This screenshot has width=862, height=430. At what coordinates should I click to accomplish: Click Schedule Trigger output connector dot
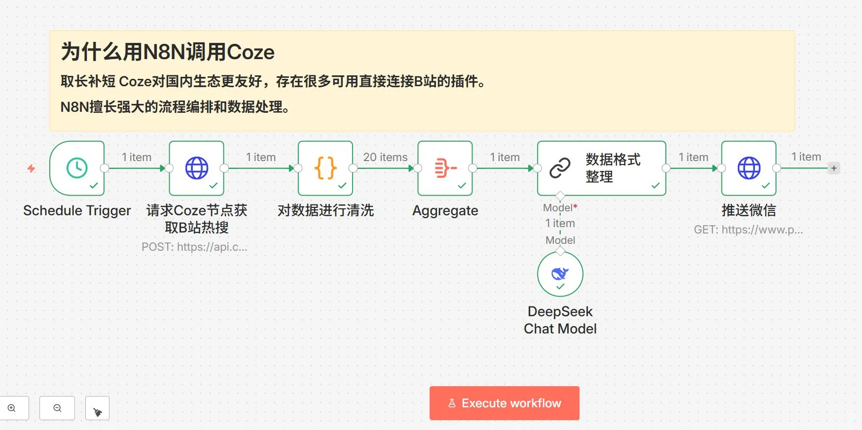click(x=105, y=168)
